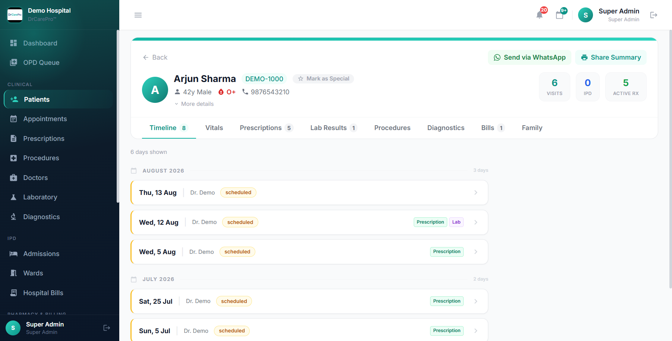Click the 5 Active RX stat card
The width and height of the screenshot is (672, 341).
pos(626,87)
